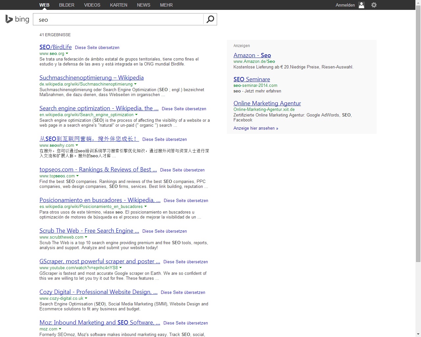Screen dimensions: 421x337
Task: Click 'Anzeige hier ansehen »' link
Action: click(256, 128)
